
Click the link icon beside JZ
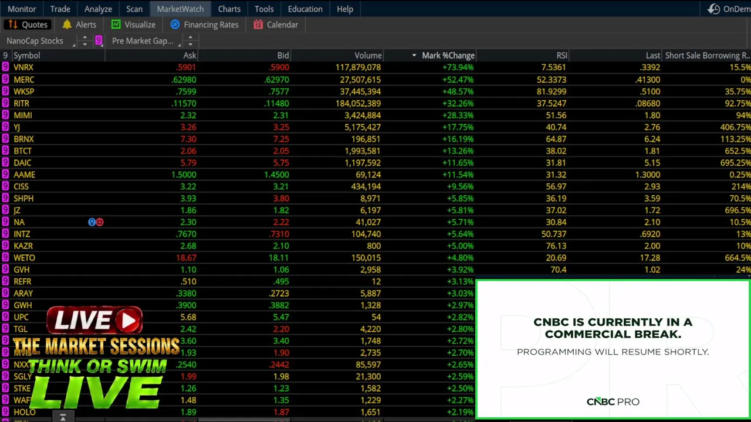coord(5,210)
